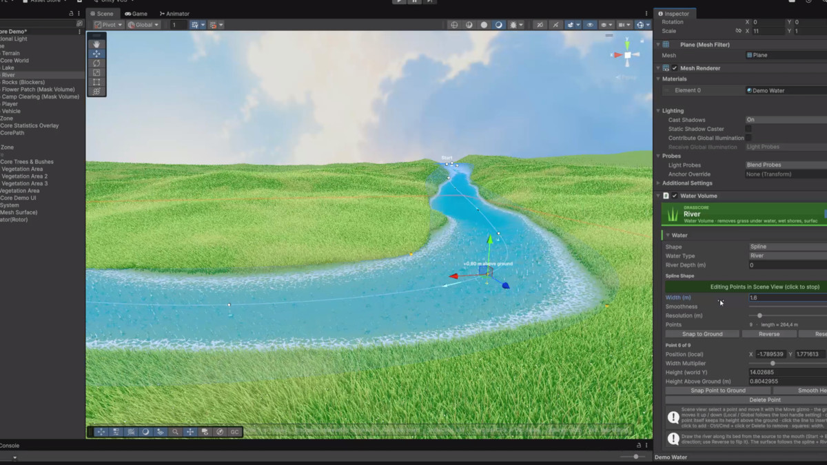Collapse the Water foldout
Screen dimensions: 827x465
(667, 236)
